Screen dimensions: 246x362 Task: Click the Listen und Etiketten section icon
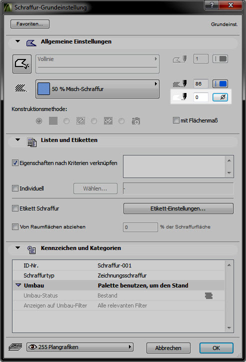point(31,142)
